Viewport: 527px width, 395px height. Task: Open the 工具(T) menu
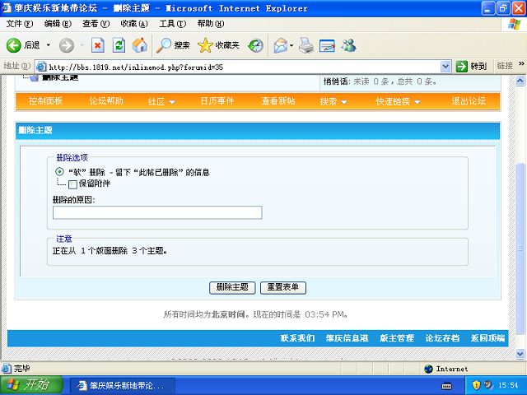pyautogui.click(x=171, y=23)
